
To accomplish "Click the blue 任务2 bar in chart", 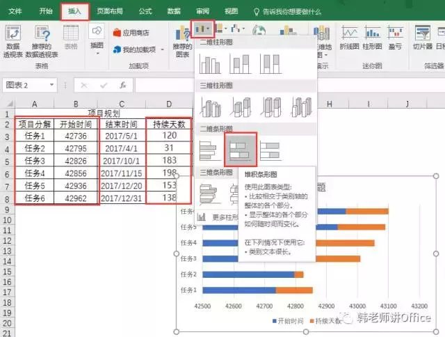I will [x=248, y=274].
